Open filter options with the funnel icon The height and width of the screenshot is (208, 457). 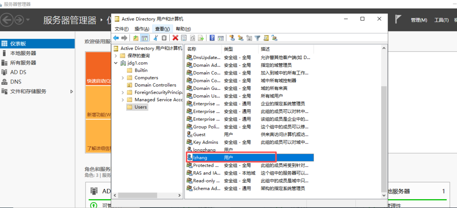pyautogui.click(x=257, y=38)
